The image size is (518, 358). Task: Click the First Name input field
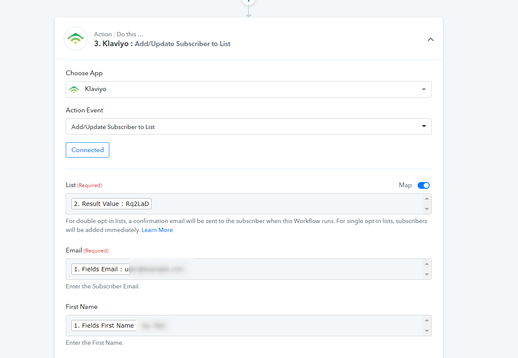click(x=249, y=326)
